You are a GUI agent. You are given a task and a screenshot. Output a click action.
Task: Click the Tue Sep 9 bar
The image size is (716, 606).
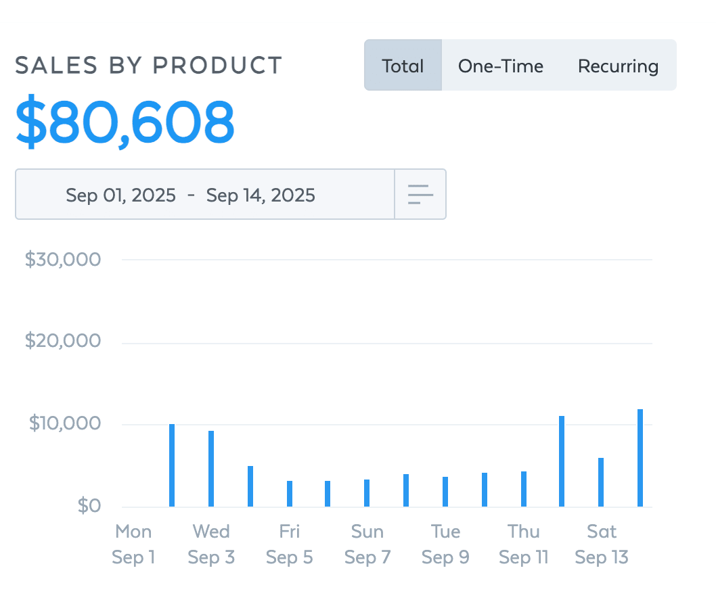pos(445,492)
